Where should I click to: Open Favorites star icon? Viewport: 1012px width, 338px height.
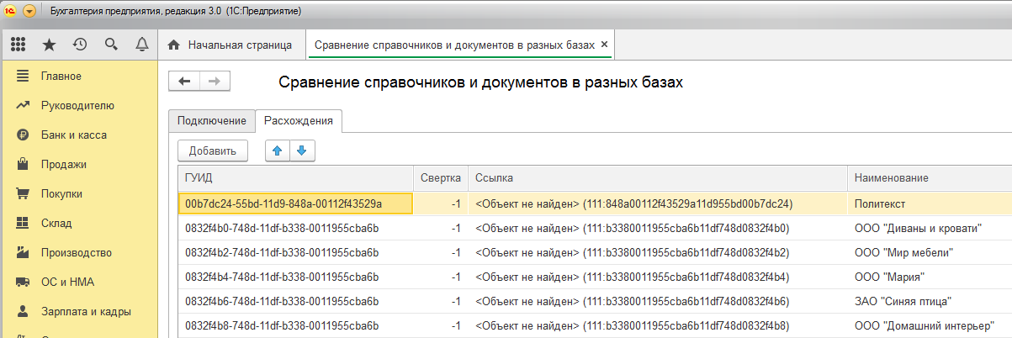click(49, 45)
